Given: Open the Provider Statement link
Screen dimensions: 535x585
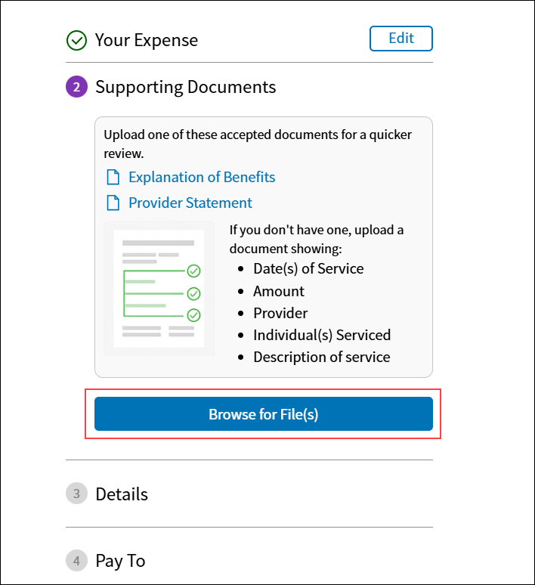Looking at the screenshot, I should pyautogui.click(x=190, y=203).
